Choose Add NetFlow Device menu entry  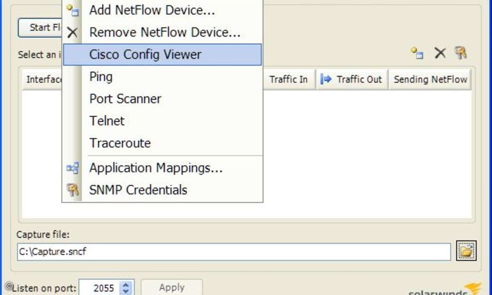pos(162,10)
